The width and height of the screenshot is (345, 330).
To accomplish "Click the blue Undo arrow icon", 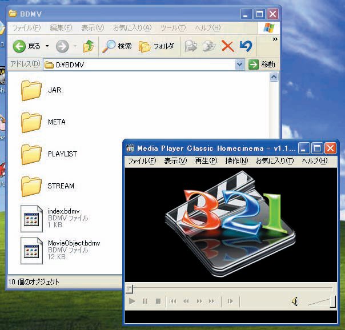I will click(x=246, y=46).
